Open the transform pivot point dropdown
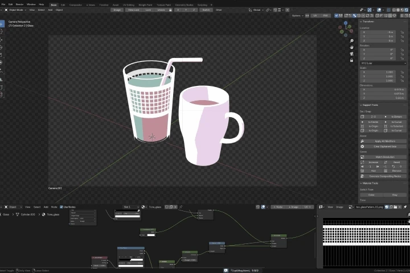 [x=269, y=10]
